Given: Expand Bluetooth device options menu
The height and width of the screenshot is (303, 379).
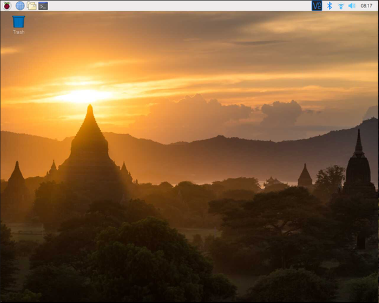Looking at the screenshot, I should [x=330, y=5].
